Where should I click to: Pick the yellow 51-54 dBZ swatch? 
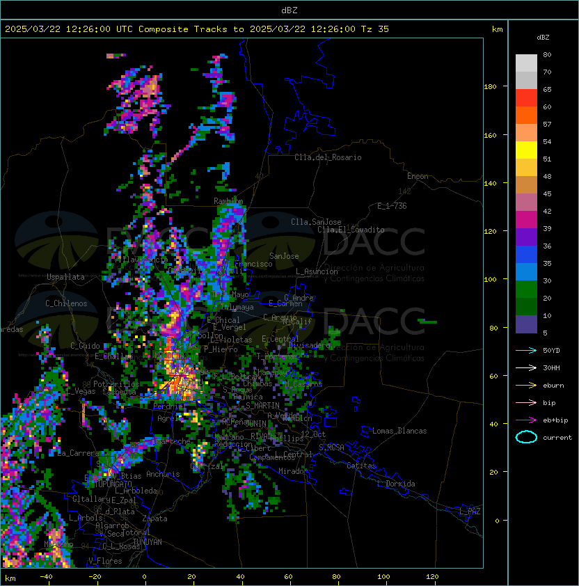click(x=526, y=150)
